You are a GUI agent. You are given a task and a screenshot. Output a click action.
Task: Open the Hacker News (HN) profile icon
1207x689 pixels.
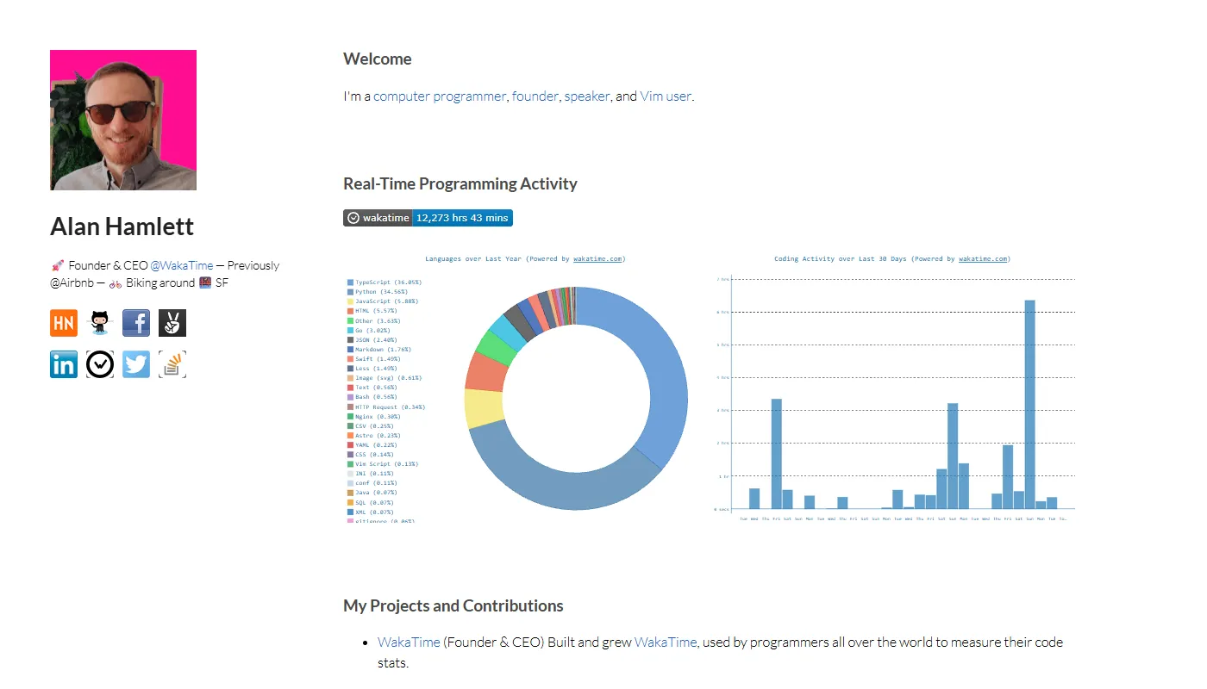point(64,323)
